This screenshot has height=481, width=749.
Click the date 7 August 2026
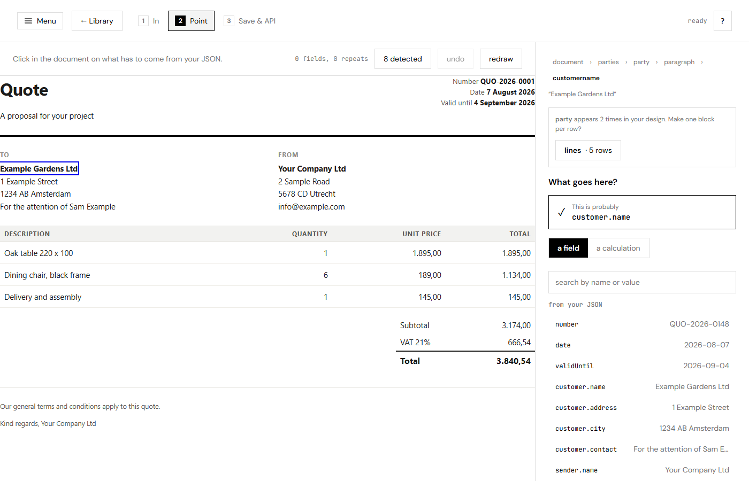[510, 92]
